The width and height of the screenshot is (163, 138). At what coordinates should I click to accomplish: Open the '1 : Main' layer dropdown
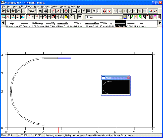click(121, 17)
